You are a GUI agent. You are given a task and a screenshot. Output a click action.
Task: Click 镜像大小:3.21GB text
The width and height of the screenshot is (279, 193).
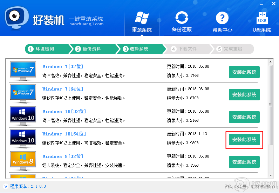coord(183,120)
